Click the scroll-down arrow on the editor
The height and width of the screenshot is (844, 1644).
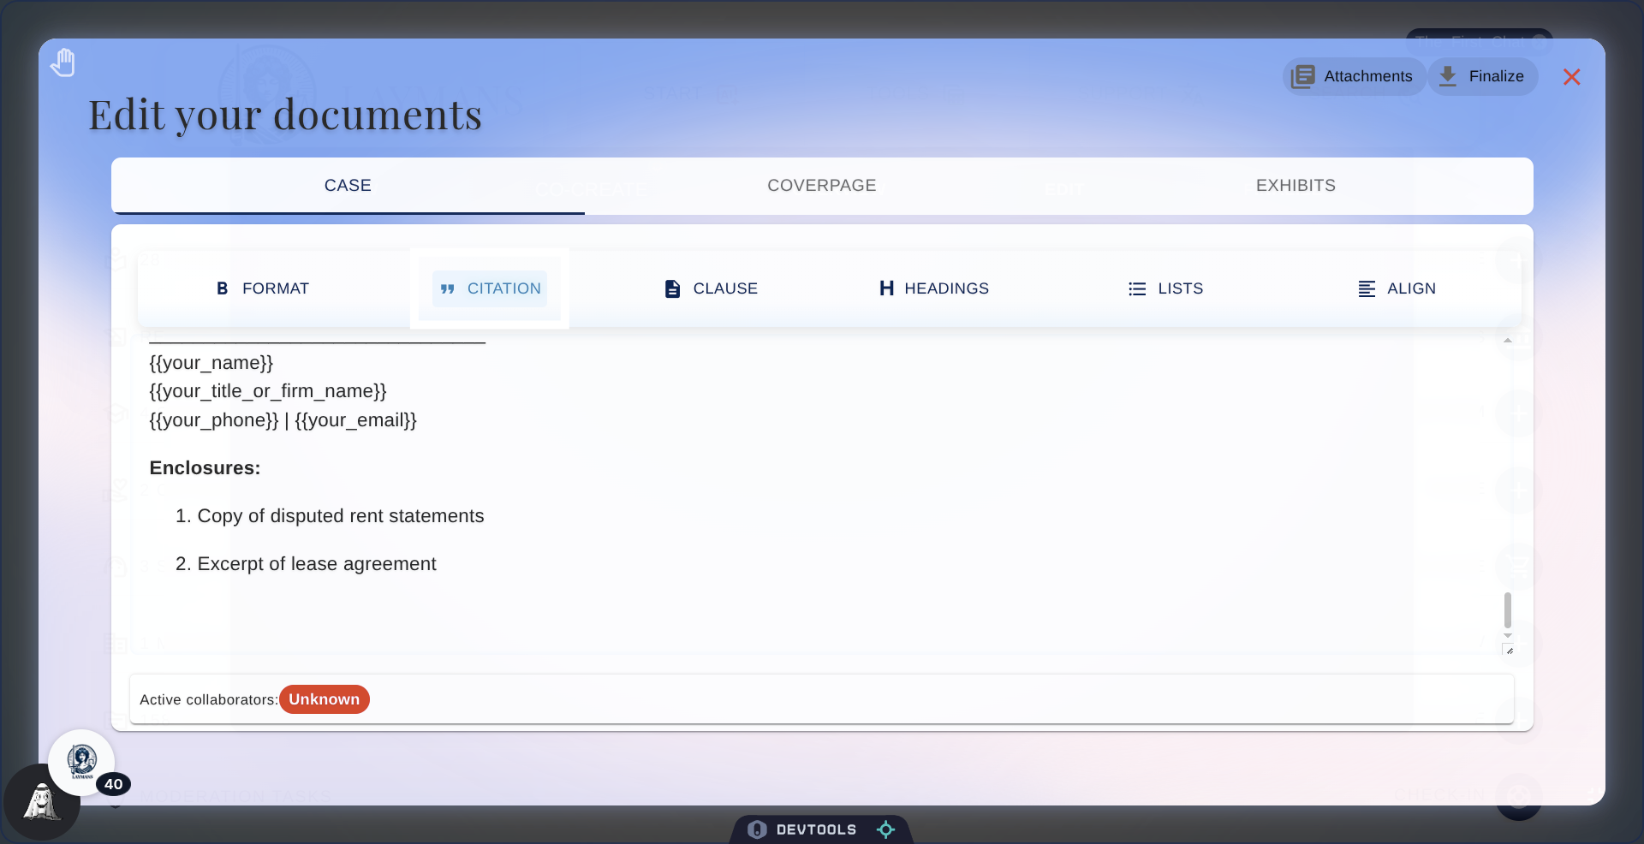click(1507, 636)
